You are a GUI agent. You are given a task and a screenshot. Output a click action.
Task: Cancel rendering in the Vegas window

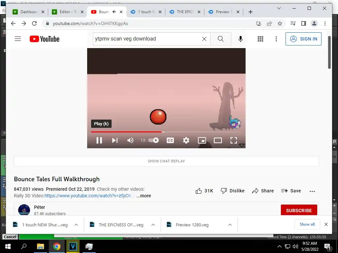(x=10, y=237)
